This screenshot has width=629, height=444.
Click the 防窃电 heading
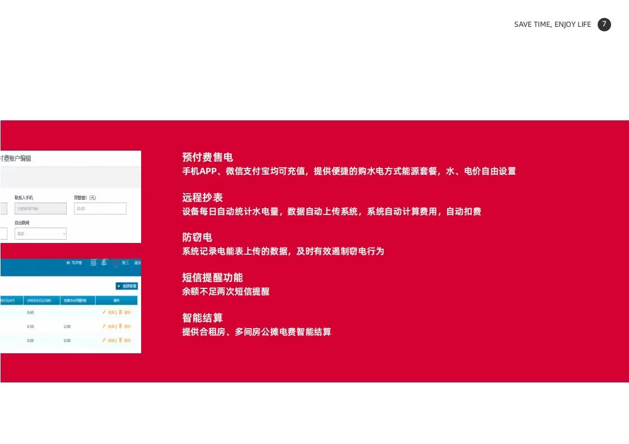tap(197, 237)
